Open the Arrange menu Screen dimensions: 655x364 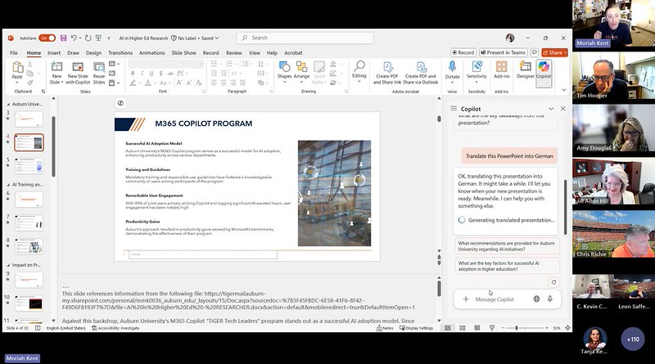coord(301,71)
